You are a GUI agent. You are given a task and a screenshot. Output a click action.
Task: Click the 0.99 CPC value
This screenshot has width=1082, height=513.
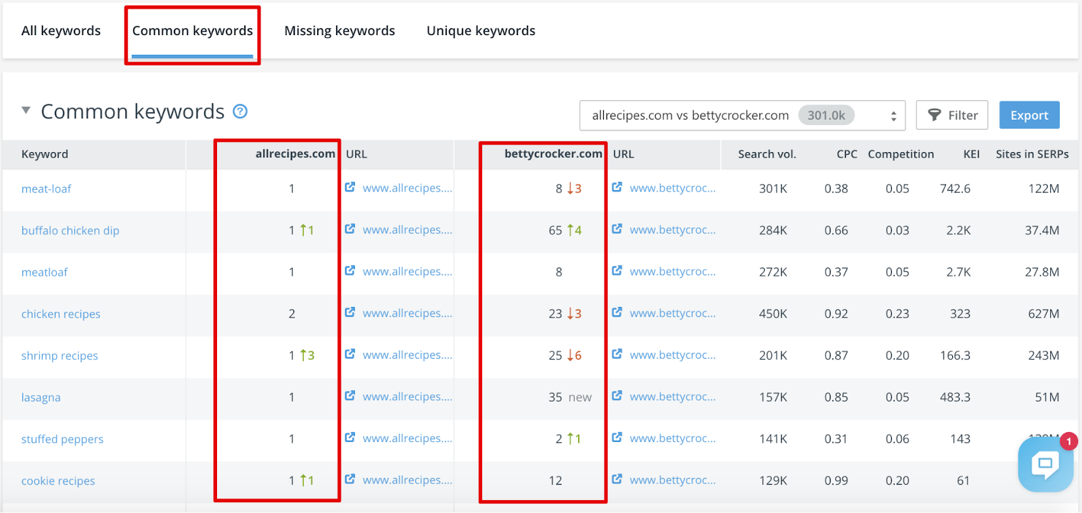(x=836, y=481)
